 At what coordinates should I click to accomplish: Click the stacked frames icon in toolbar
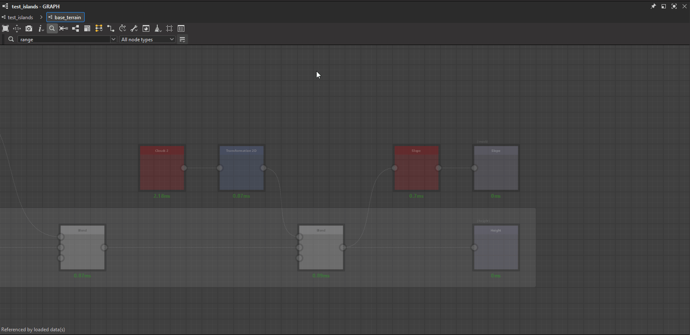point(87,28)
